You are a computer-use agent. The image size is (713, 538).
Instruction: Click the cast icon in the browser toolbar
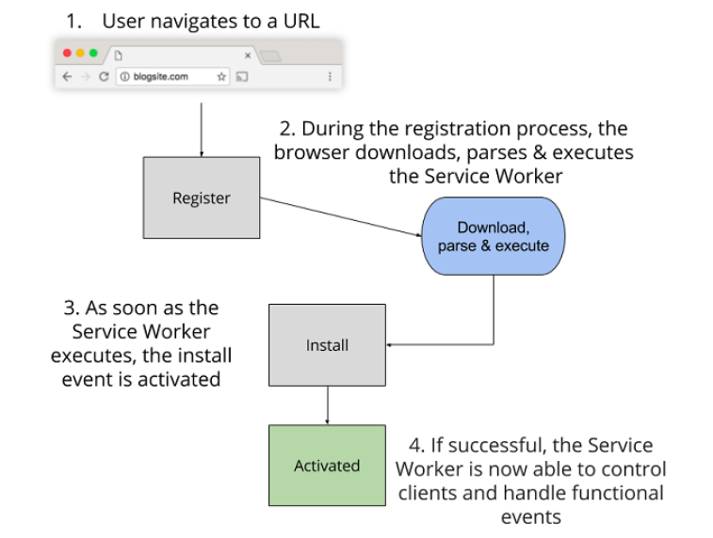click(241, 77)
